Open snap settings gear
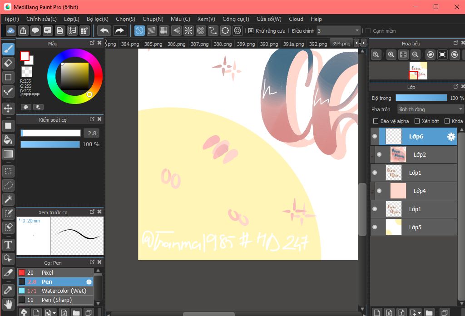Viewport: 465px width, 316px height. click(237, 30)
